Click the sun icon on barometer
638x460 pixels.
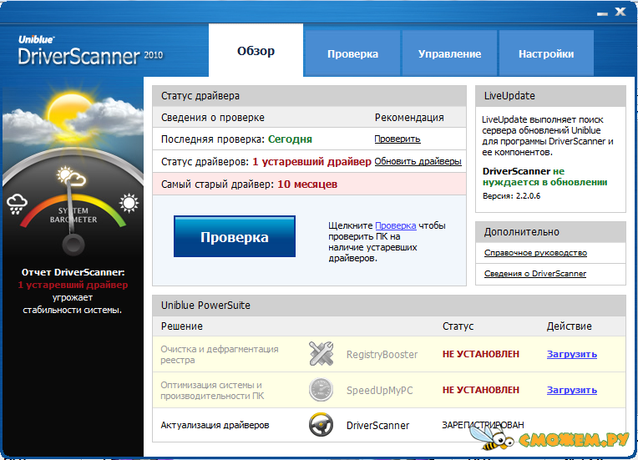[129, 203]
